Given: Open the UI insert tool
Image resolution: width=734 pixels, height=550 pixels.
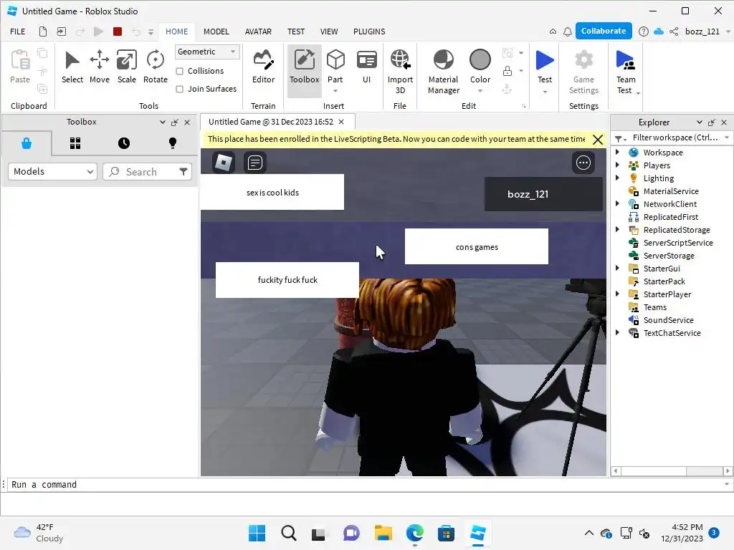Looking at the screenshot, I should [x=366, y=67].
